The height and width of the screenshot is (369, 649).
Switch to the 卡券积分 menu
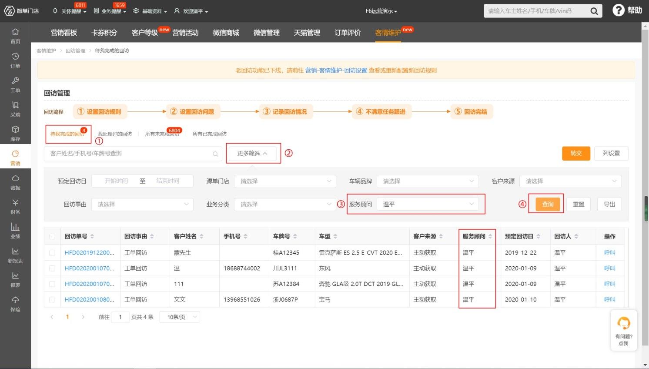point(104,33)
